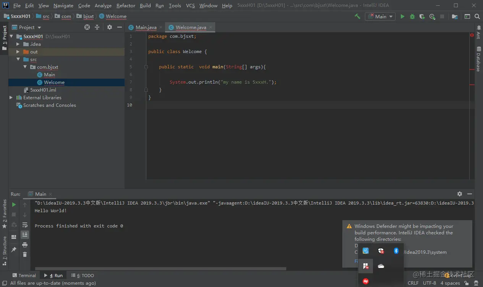Click the green Run button in toolbar
Image resolution: width=483 pixels, height=287 pixels.
pyautogui.click(x=402, y=16)
